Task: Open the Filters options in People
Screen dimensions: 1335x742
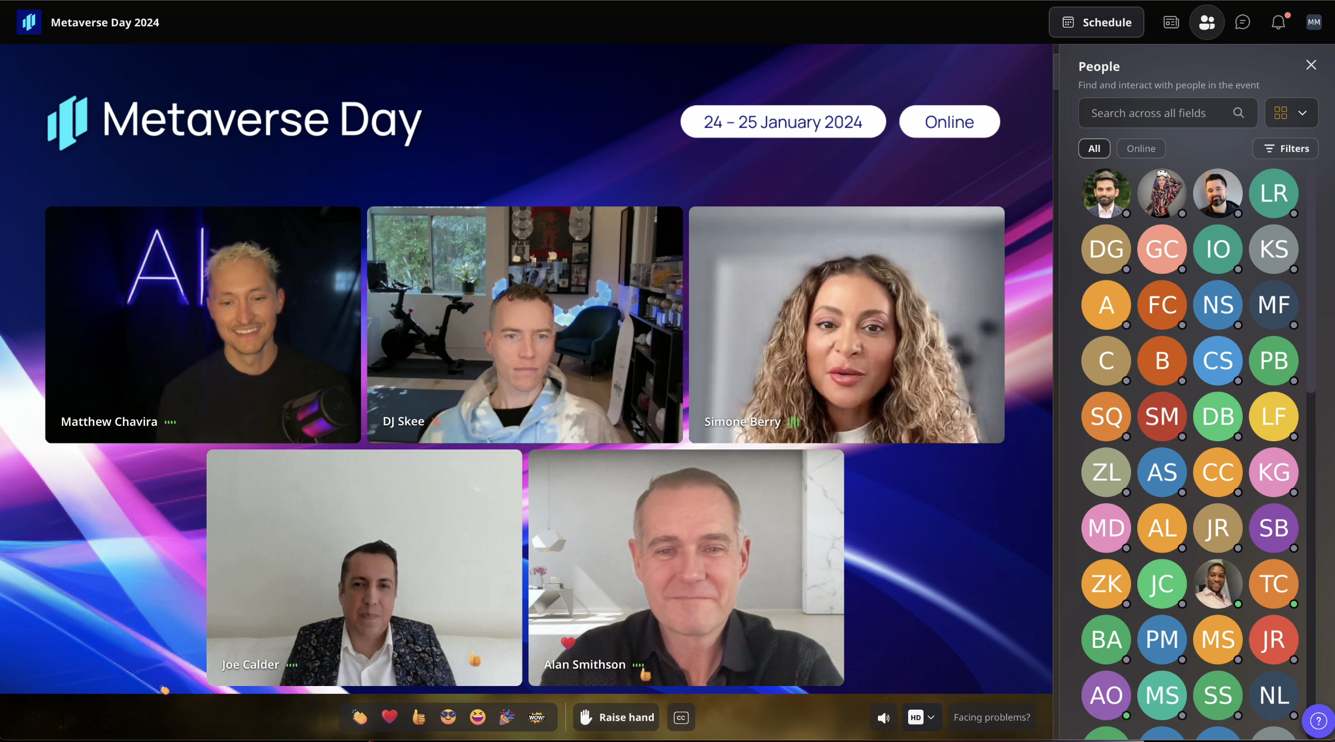Action: (1285, 149)
